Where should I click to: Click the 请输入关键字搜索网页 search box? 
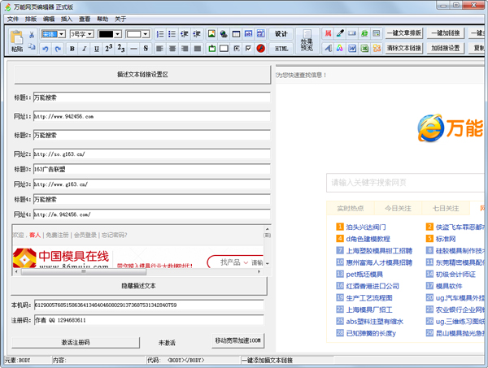coord(405,183)
